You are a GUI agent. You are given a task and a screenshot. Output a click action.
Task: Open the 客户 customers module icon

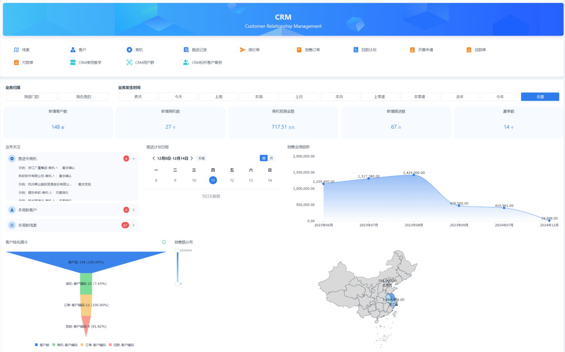tap(73, 49)
